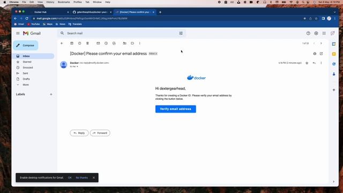Print this conversation
343x193 pixels.
click(x=315, y=54)
